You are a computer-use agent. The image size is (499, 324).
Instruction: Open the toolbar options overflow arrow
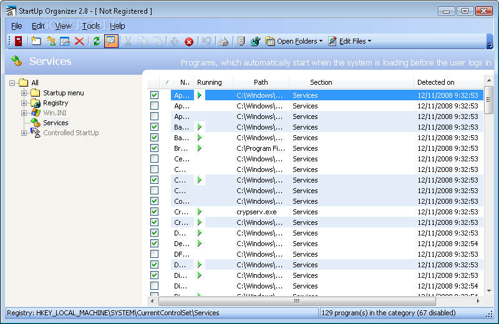click(490, 41)
